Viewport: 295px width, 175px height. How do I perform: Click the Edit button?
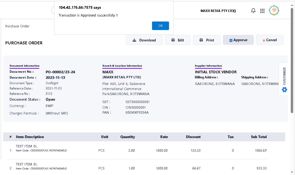click(x=177, y=40)
